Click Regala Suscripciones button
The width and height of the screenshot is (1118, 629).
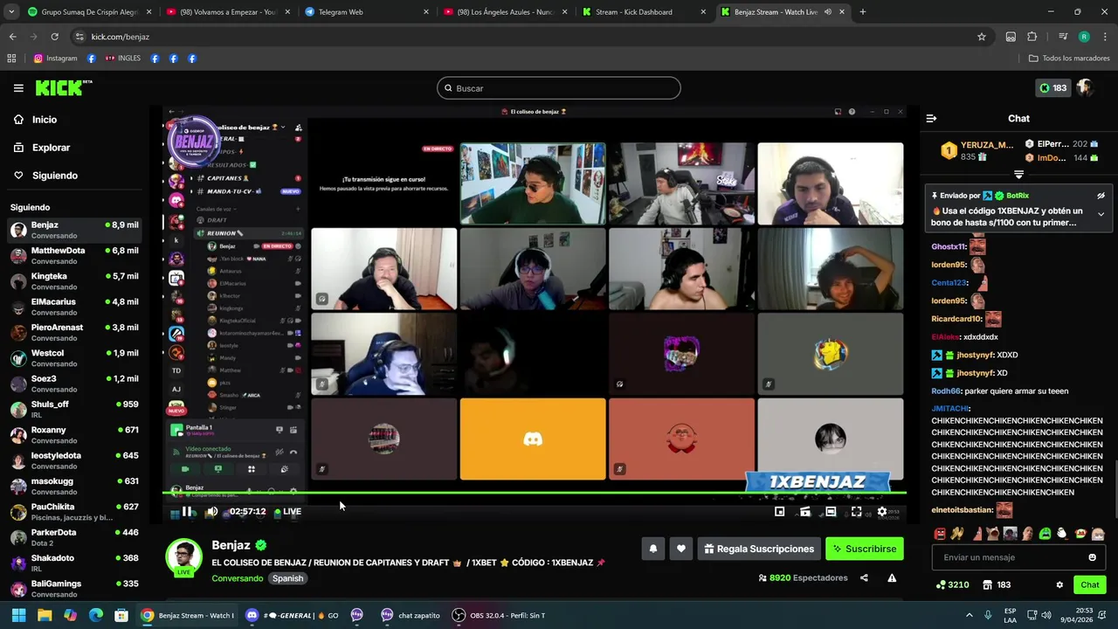tap(759, 549)
